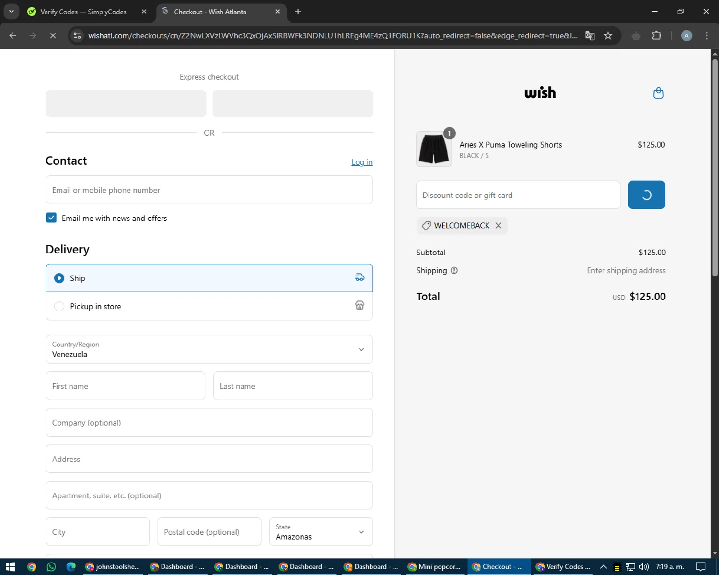This screenshot has width=719, height=575.
Task: Click the WELCOMEBACK tag icon
Action: pos(426,225)
